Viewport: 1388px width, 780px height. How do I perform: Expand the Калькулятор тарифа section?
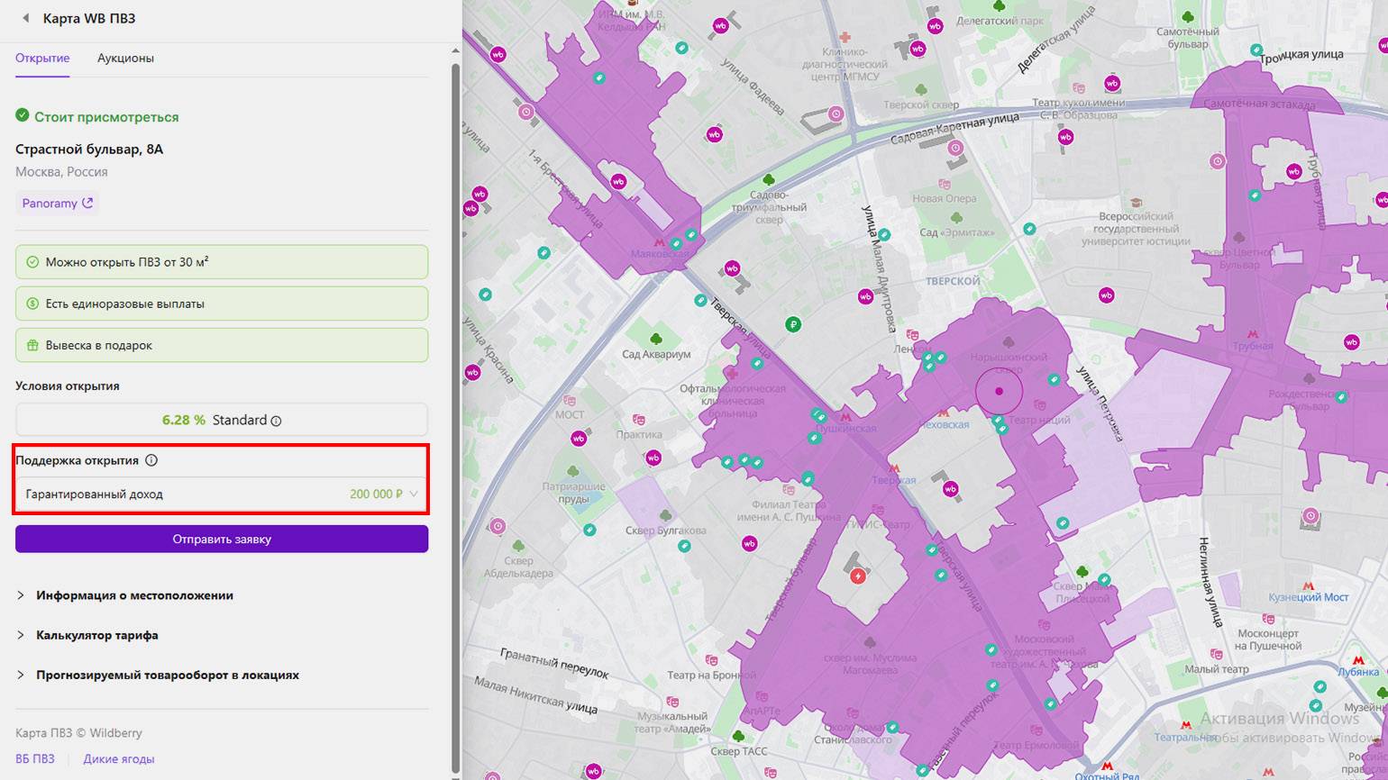point(87,635)
